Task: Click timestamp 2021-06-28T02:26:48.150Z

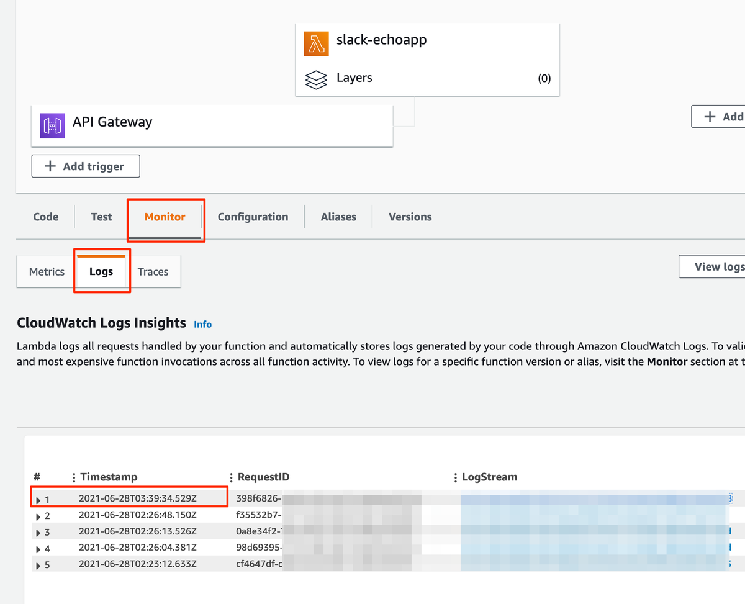Action: click(x=138, y=515)
